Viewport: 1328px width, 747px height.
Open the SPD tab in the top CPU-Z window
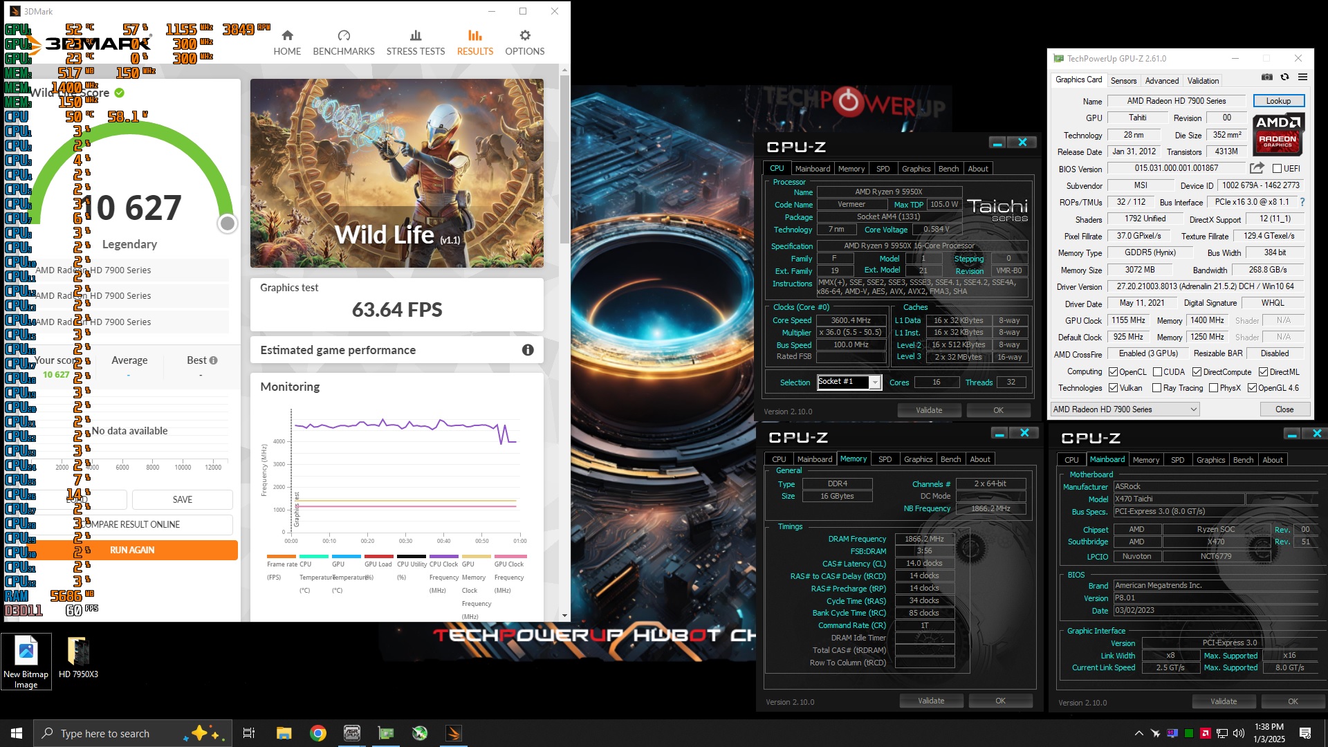click(x=883, y=169)
